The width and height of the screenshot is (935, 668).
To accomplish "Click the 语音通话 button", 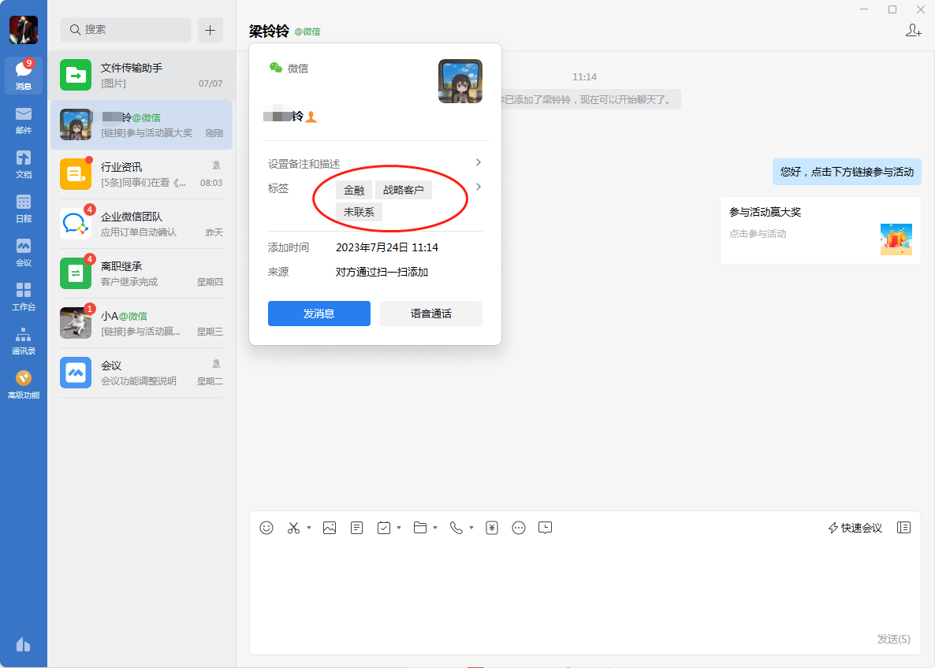I will pyautogui.click(x=431, y=314).
